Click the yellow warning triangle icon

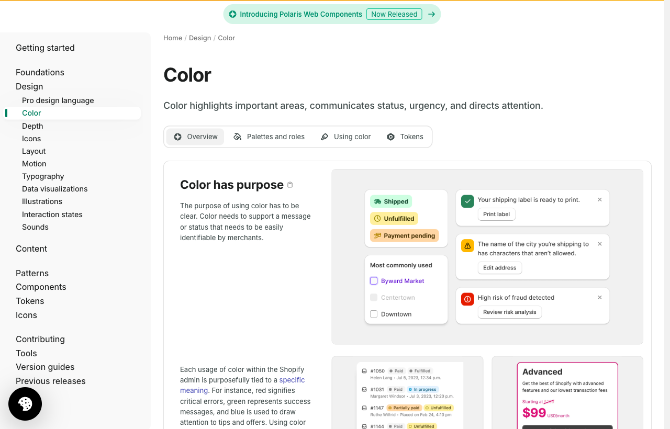pos(467,245)
